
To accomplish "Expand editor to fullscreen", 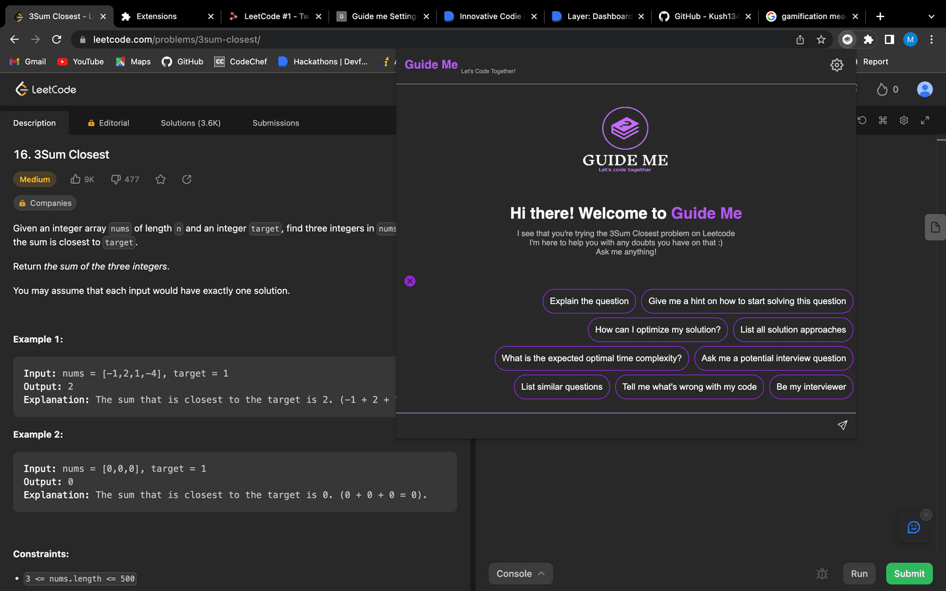I will tap(925, 120).
